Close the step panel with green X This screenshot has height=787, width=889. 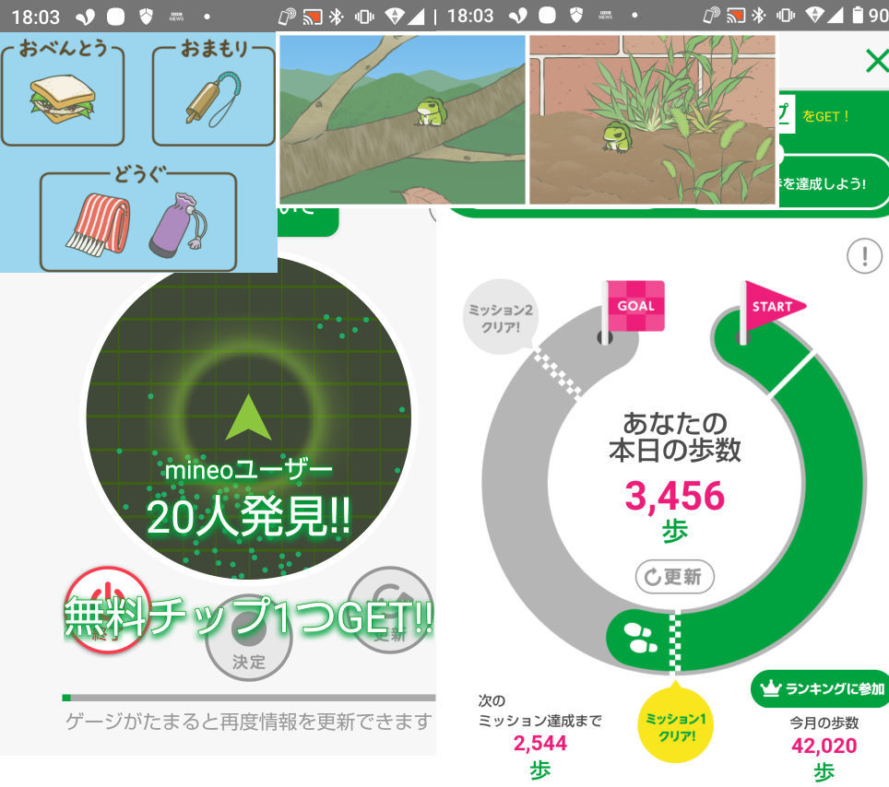click(876, 62)
